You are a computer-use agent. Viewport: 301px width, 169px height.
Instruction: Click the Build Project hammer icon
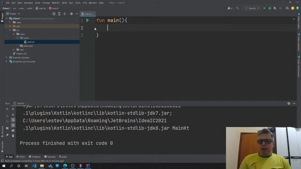238,8
